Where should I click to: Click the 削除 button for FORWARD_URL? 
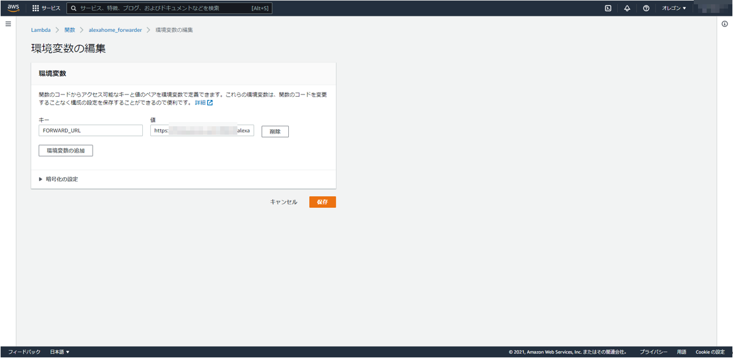pyautogui.click(x=275, y=132)
